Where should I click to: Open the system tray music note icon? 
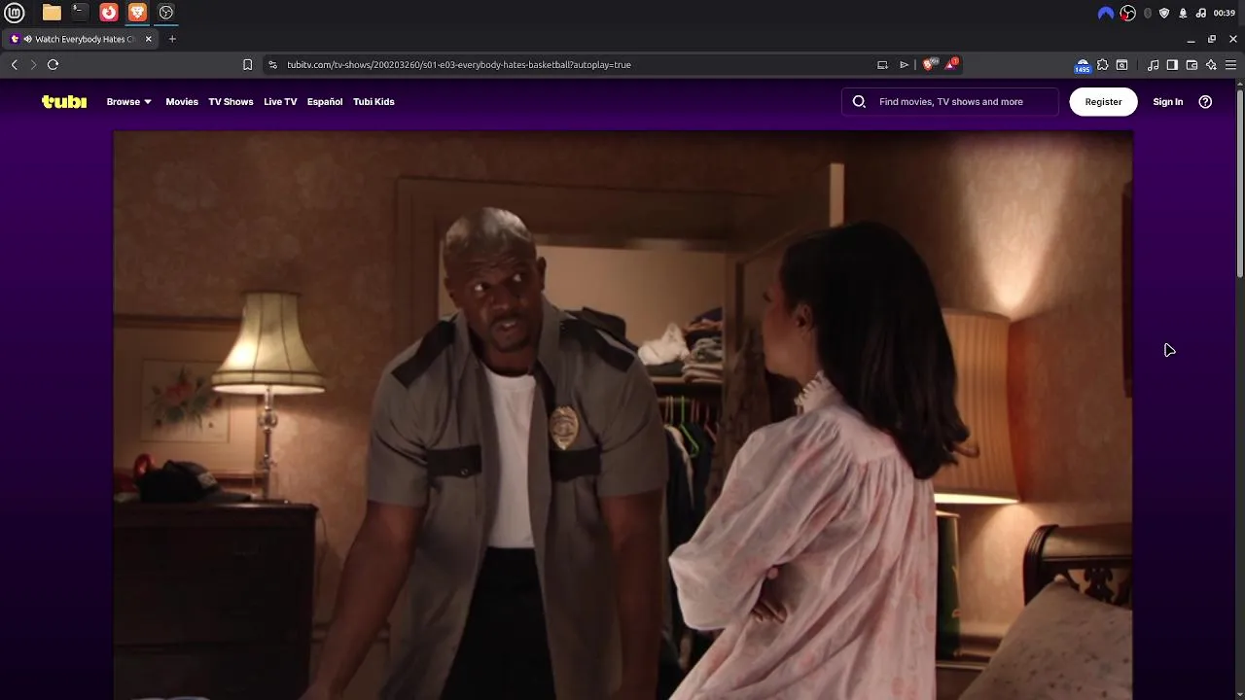click(x=1201, y=13)
